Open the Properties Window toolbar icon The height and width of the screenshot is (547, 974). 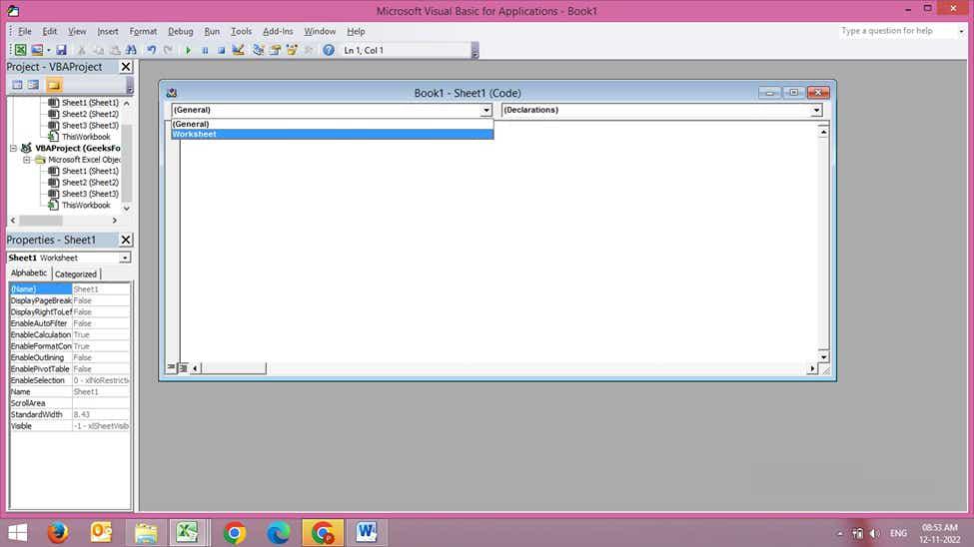coord(275,50)
